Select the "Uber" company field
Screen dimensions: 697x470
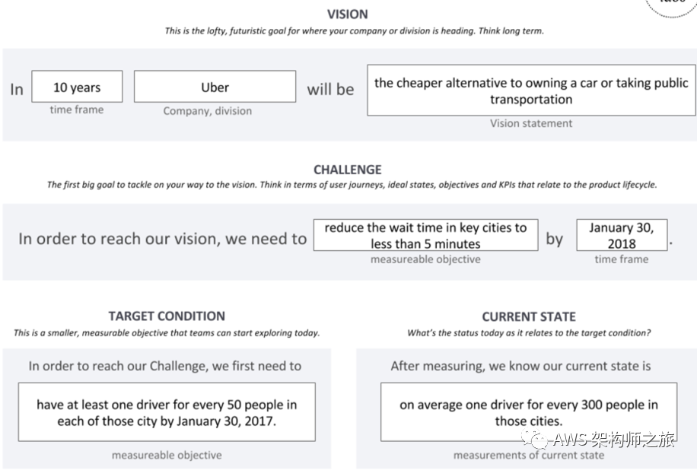click(215, 87)
